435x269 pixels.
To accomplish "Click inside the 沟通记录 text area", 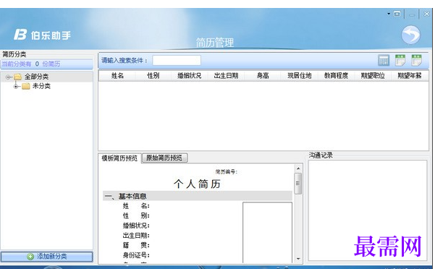I will pos(367,210).
